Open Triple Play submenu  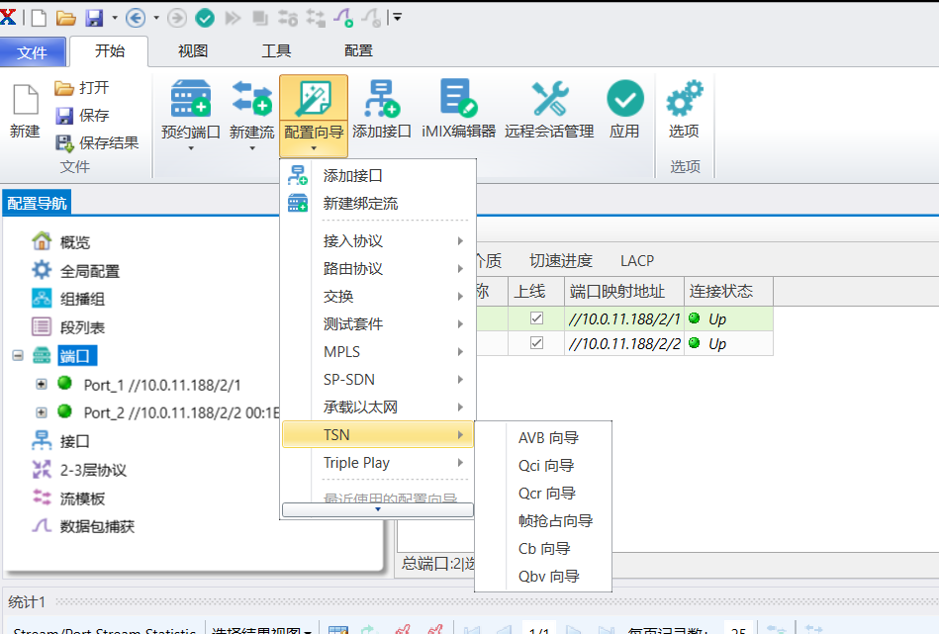tap(378, 463)
